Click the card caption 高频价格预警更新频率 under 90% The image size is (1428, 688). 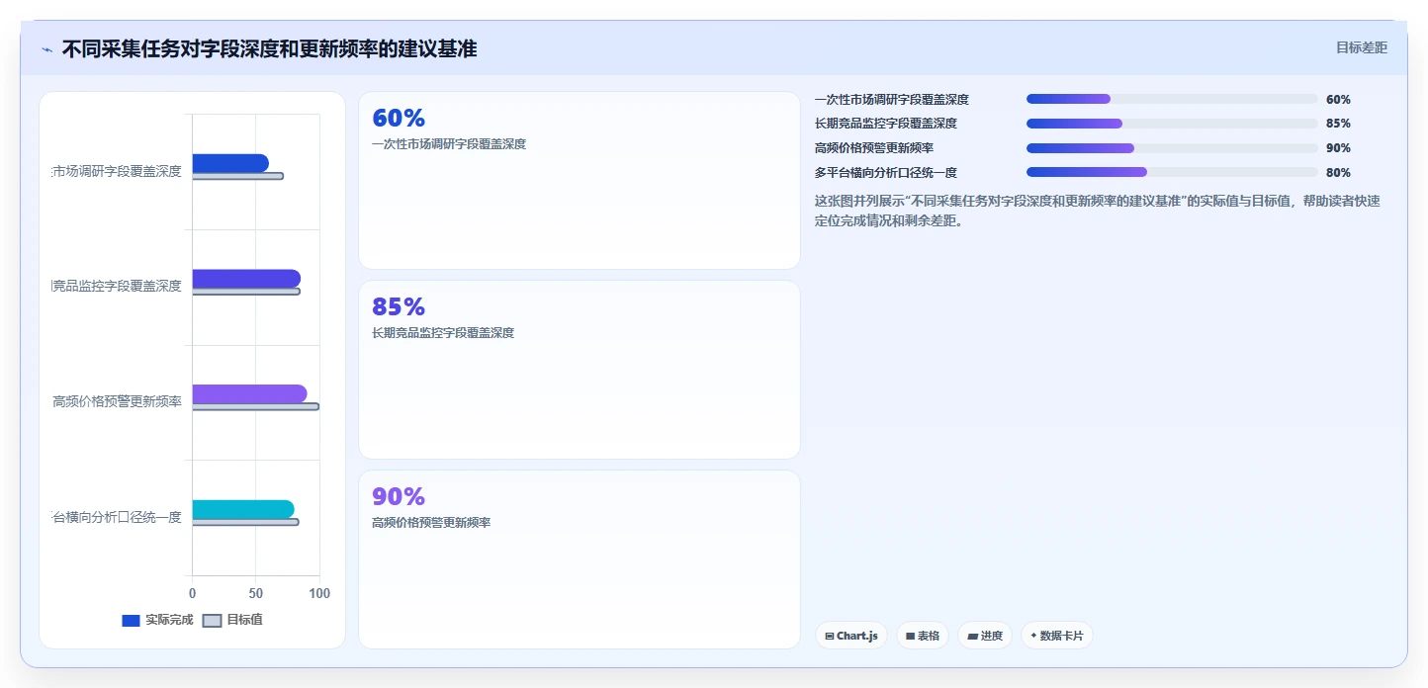point(431,523)
